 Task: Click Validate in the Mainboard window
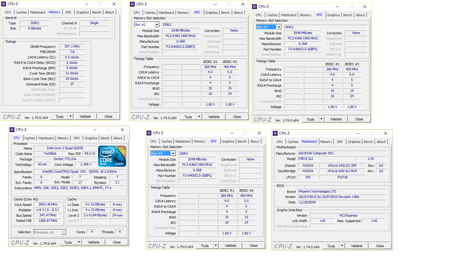pos(357,246)
